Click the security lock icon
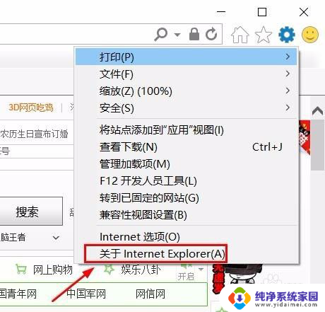This screenshot has width=325, height=312. 194,34
